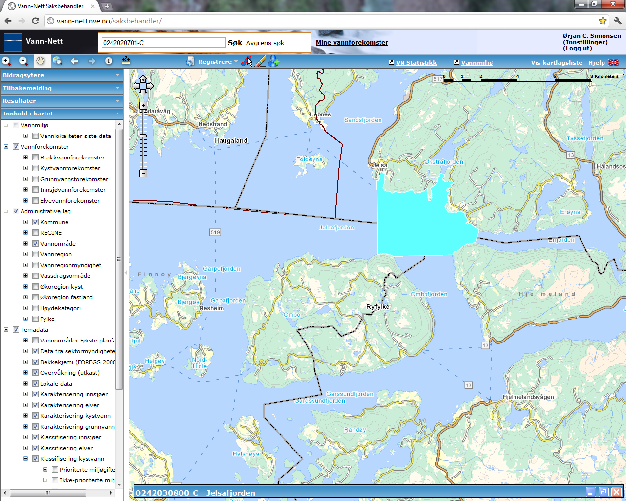Minimize the Jelsafjorden info panel
The height and width of the screenshot is (501, 626).
coord(591,492)
